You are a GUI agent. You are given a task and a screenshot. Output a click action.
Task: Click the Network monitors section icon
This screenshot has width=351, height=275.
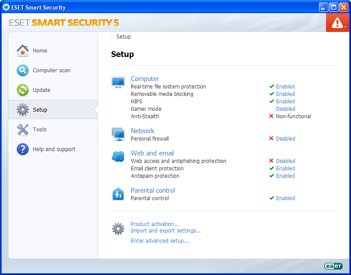coord(118,134)
